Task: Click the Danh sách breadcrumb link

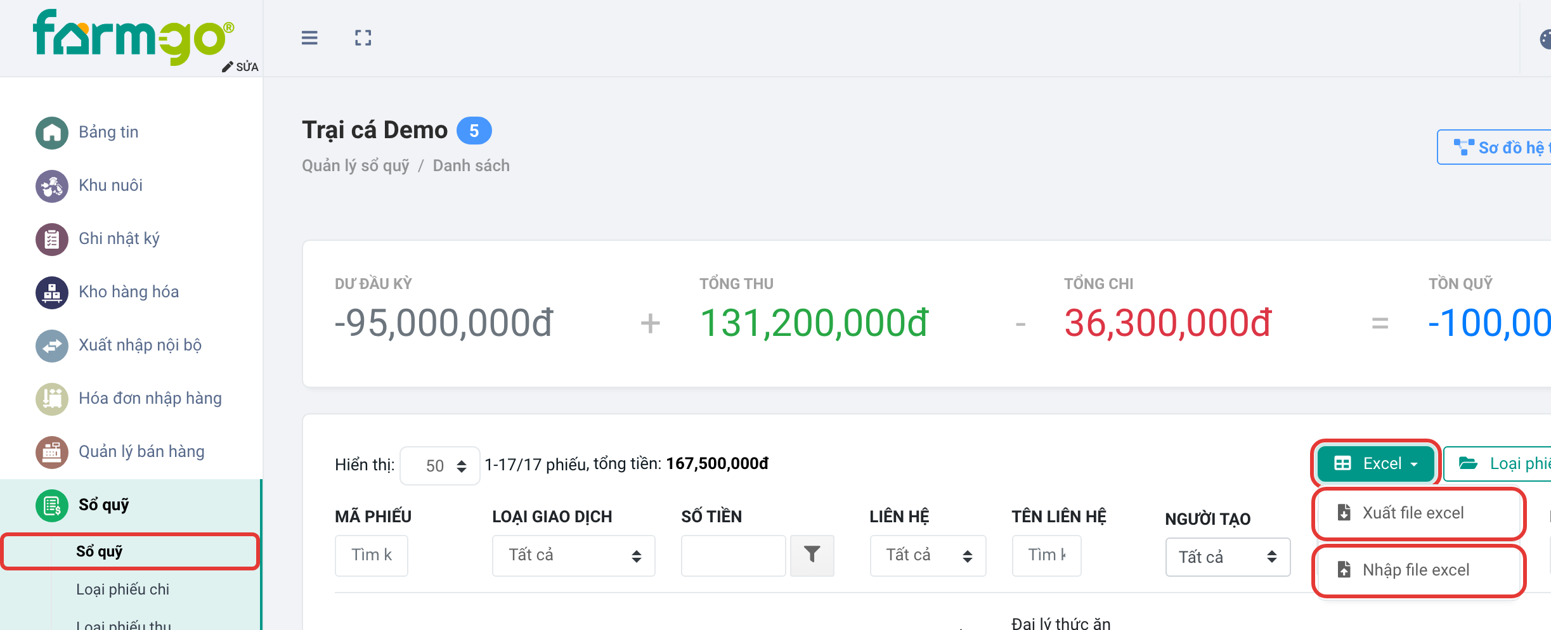Action: point(471,166)
